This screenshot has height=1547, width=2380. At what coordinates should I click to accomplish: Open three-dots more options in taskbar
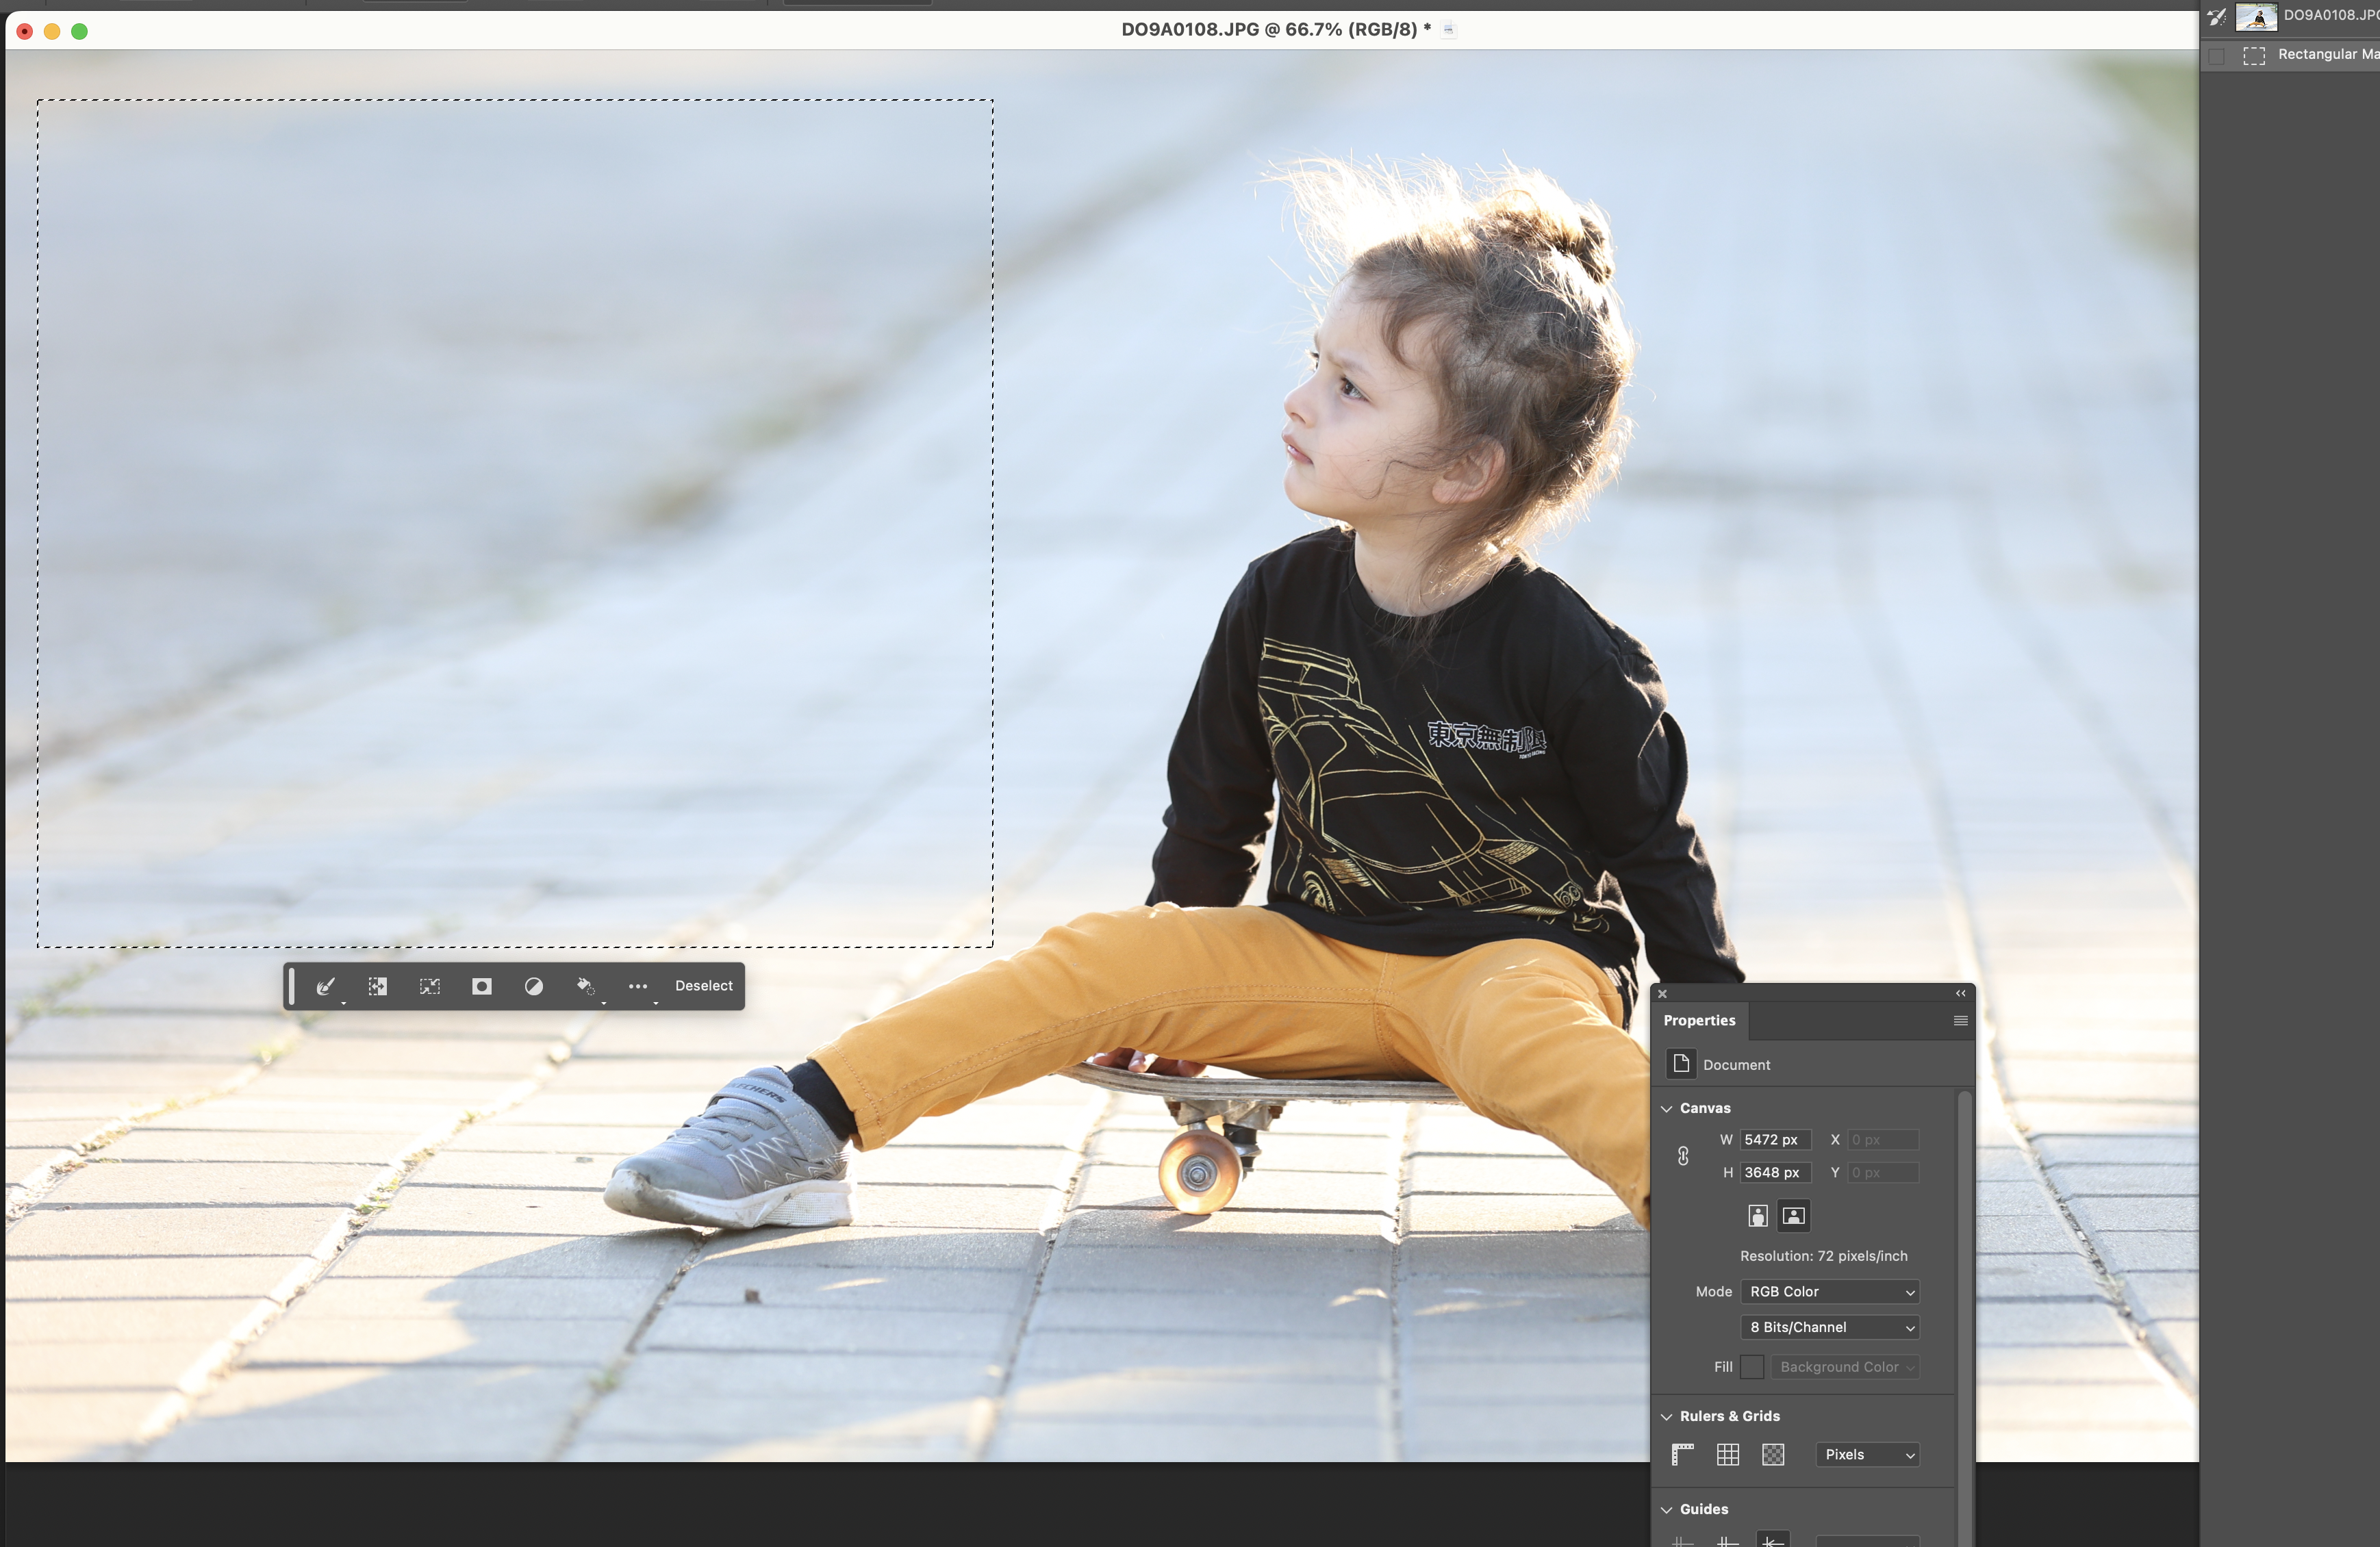pos(638,986)
